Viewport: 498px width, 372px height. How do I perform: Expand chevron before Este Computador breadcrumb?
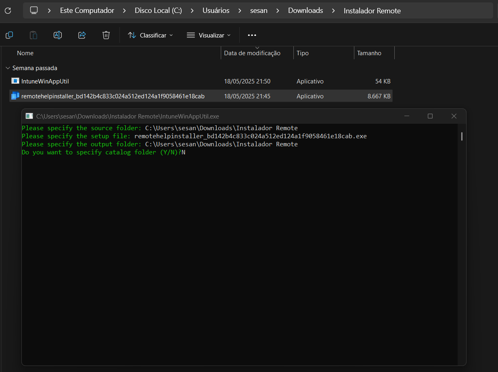coord(49,11)
